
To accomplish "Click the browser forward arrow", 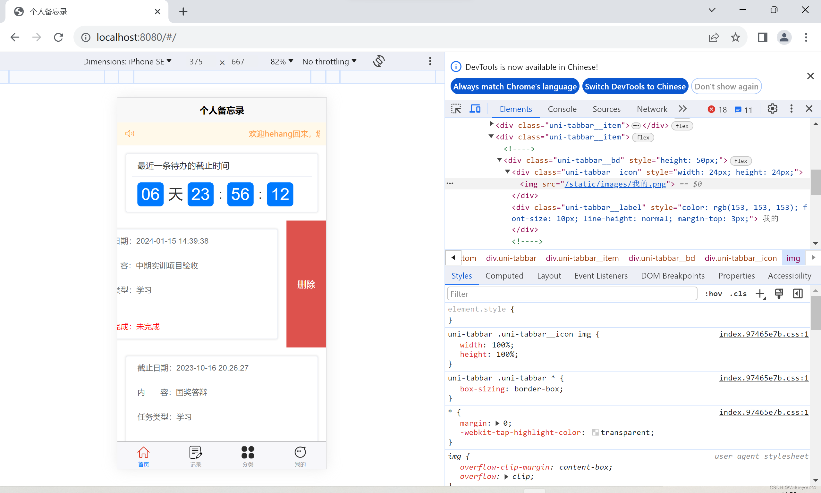I will 37,37.
